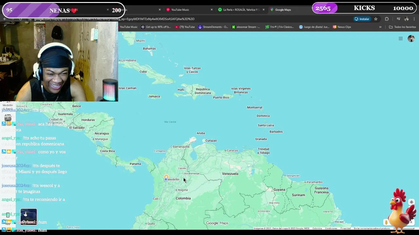Click the Bahamas map label
The width and height of the screenshot is (419, 235).
click(149, 49)
